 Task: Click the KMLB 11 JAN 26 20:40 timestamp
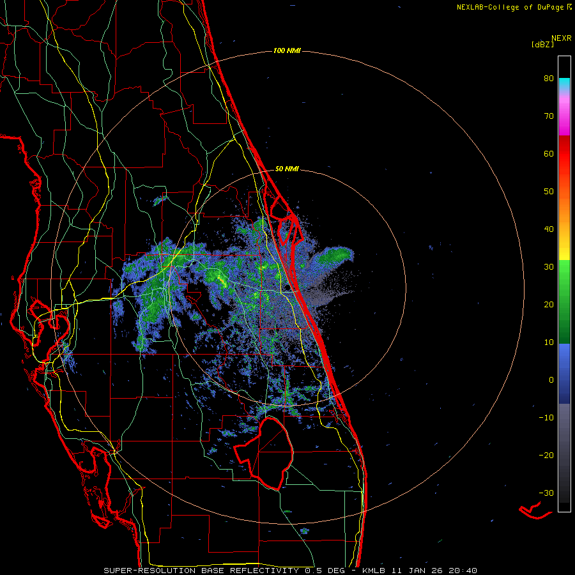420,571
